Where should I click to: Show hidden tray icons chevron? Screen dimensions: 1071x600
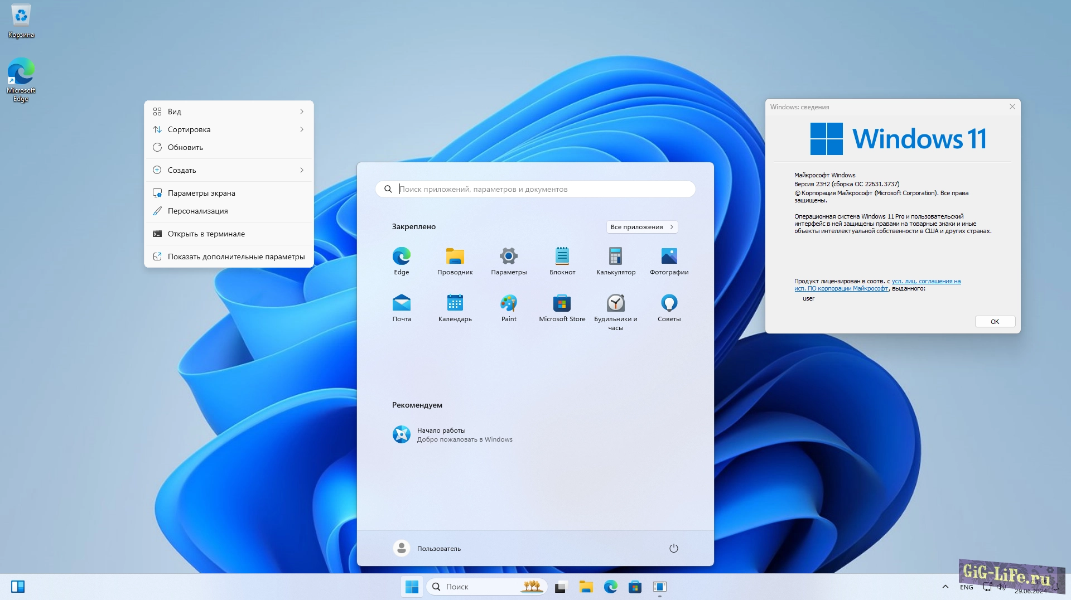(x=945, y=587)
